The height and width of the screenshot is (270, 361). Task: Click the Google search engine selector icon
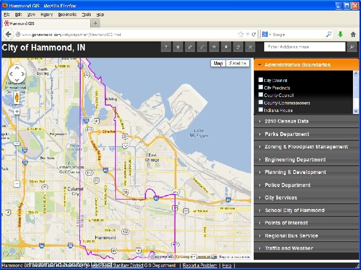[266, 34]
